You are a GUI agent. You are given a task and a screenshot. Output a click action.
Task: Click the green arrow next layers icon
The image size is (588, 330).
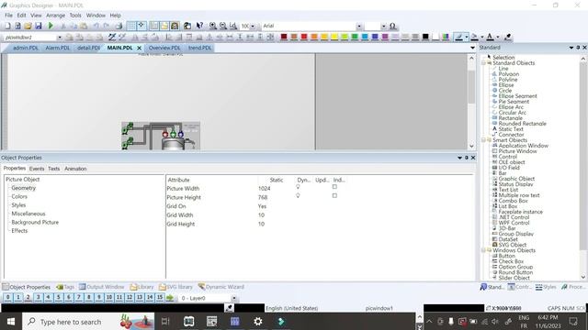click(x=170, y=298)
